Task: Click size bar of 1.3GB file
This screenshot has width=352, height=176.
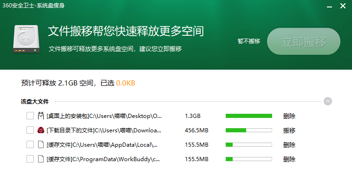Action: click(x=249, y=116)
